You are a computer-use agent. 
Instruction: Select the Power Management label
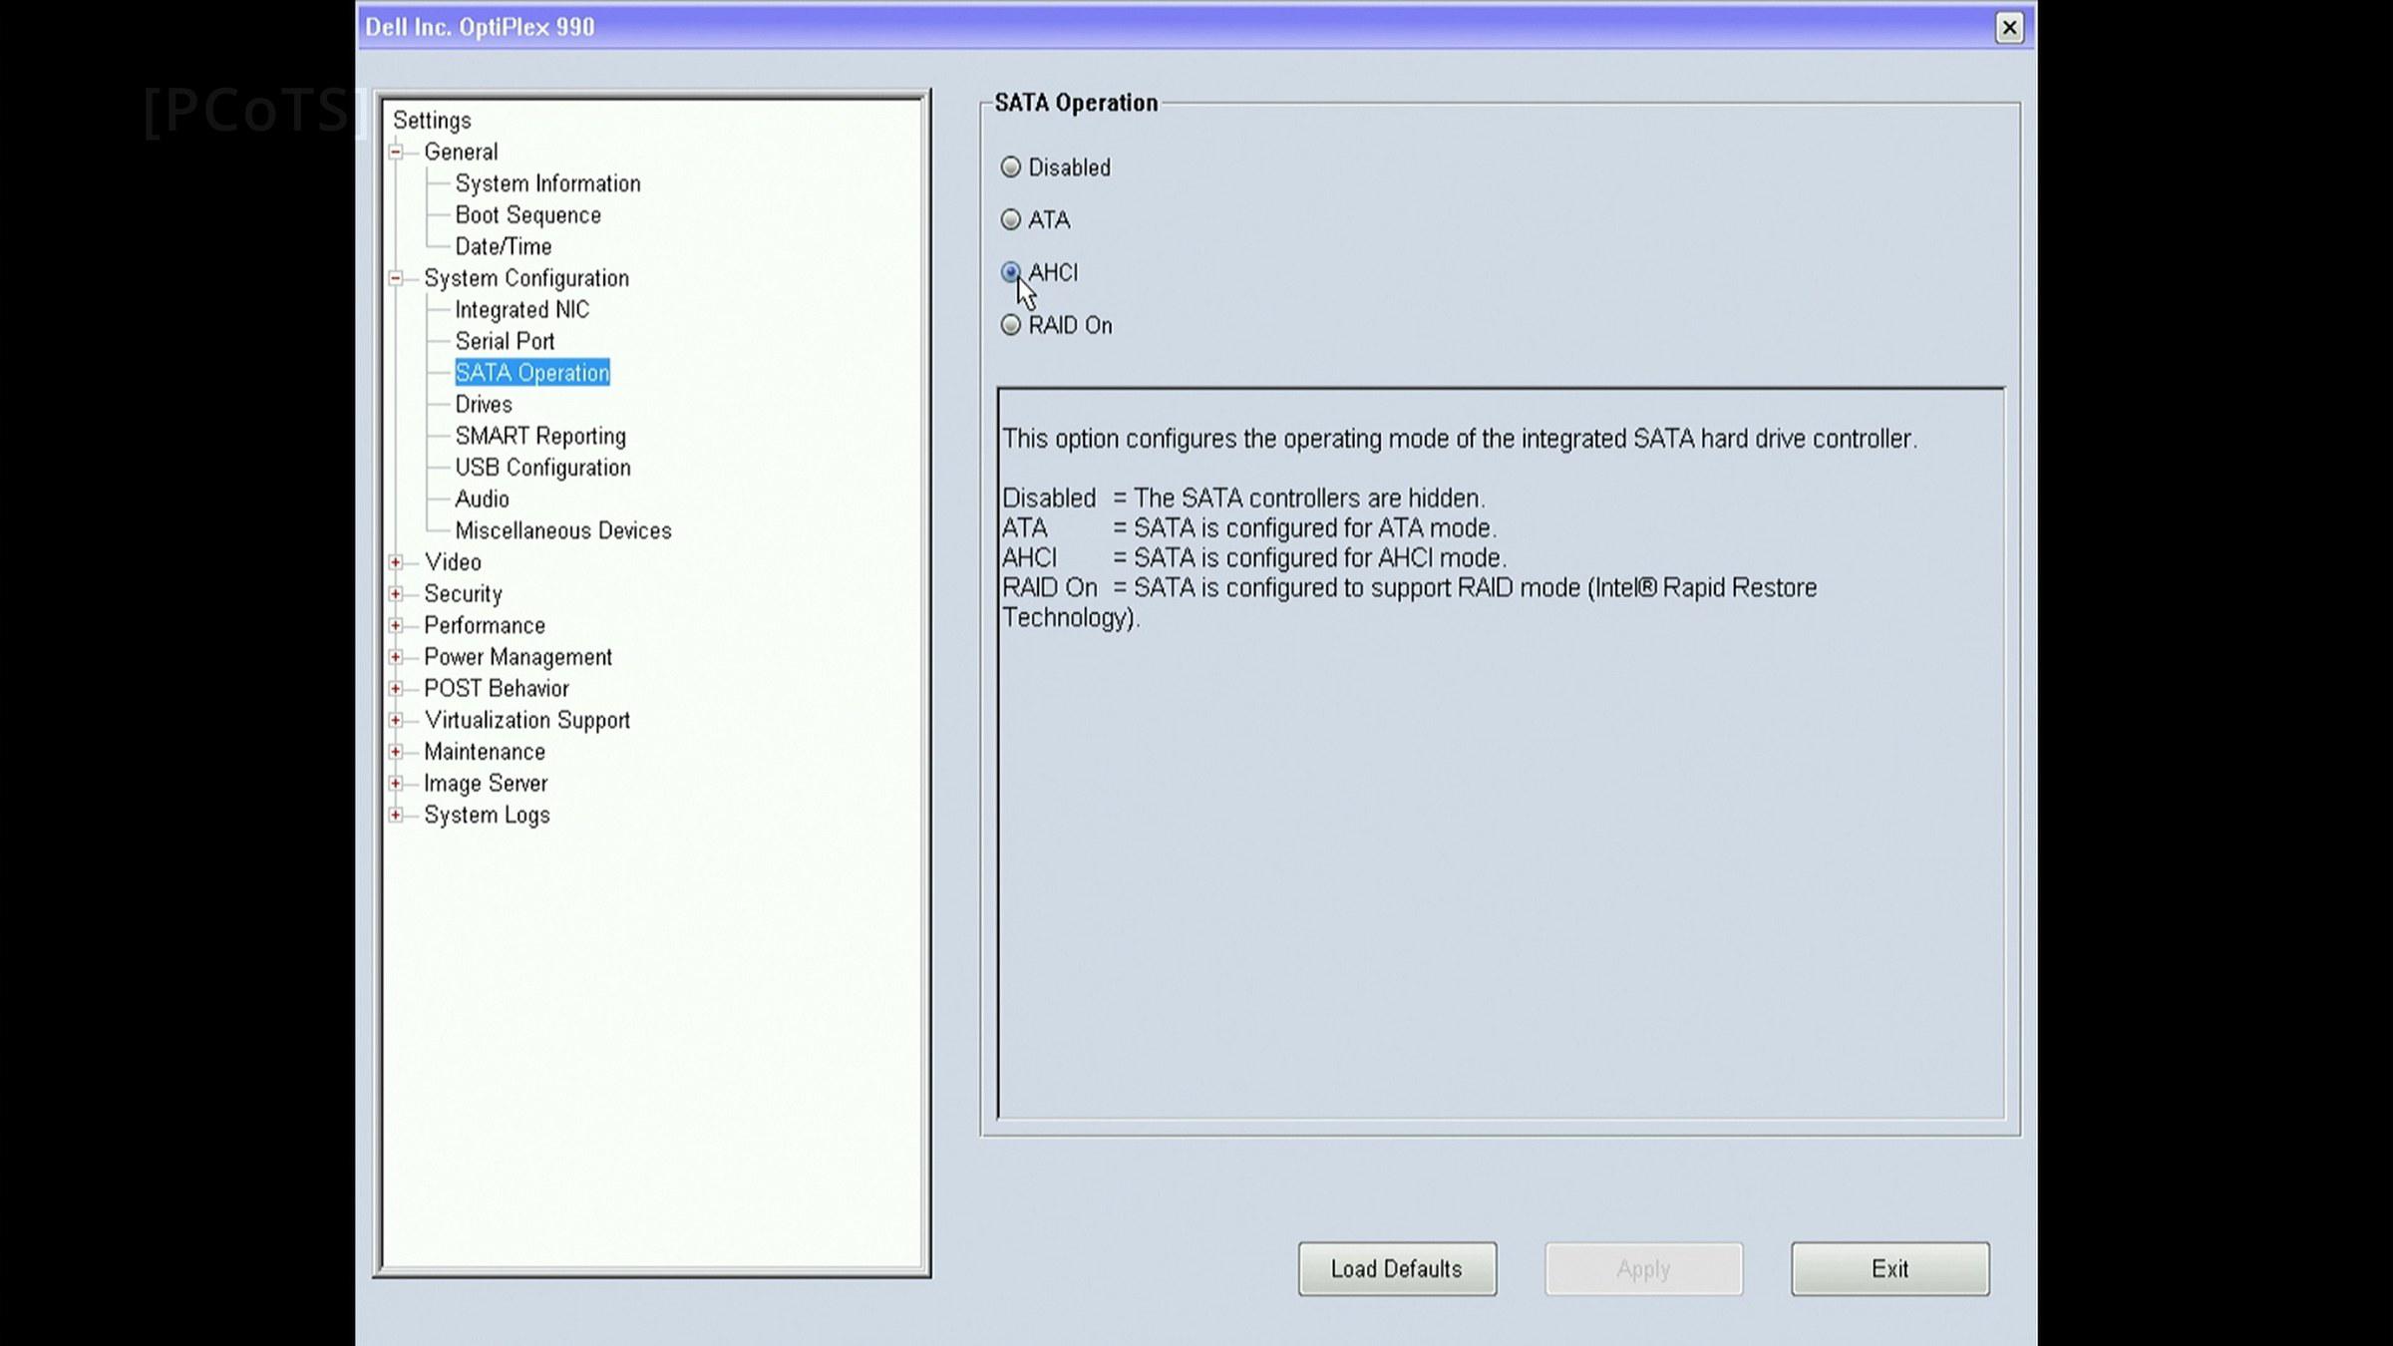517,657
